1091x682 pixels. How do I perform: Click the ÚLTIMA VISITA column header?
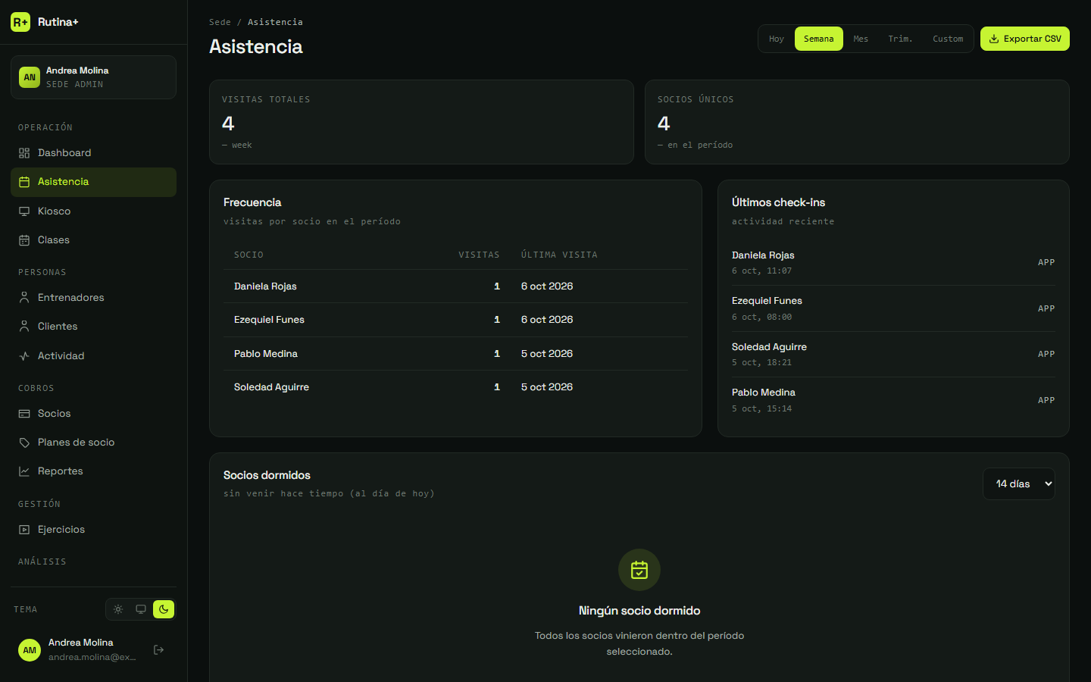[x=559, y=255]
